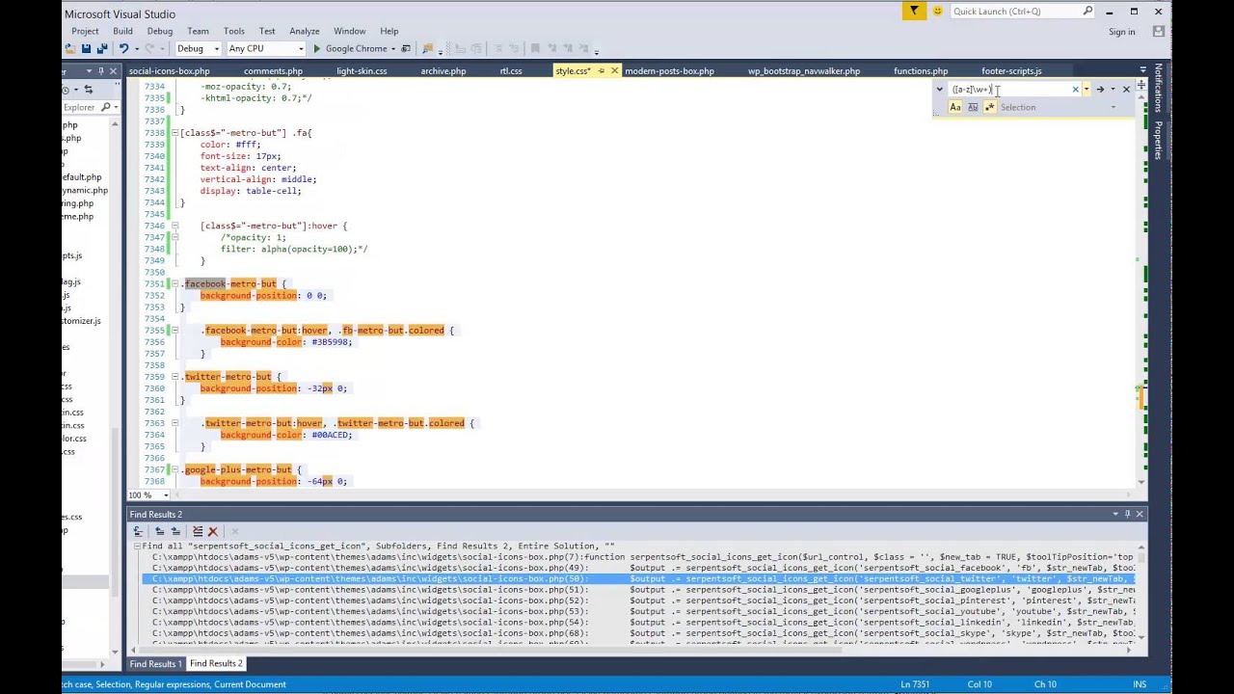Split the editor window handle
This screenshot has height=694, width=1234.
[1141, 84]
